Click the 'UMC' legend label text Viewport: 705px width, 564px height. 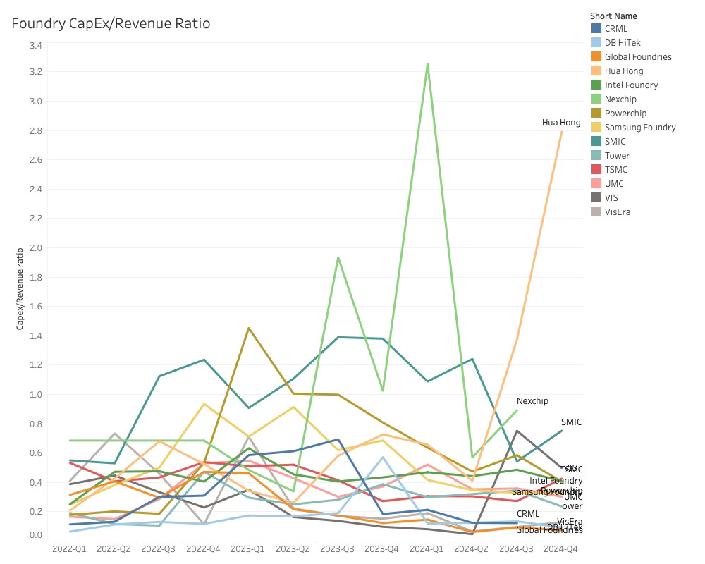614,183
